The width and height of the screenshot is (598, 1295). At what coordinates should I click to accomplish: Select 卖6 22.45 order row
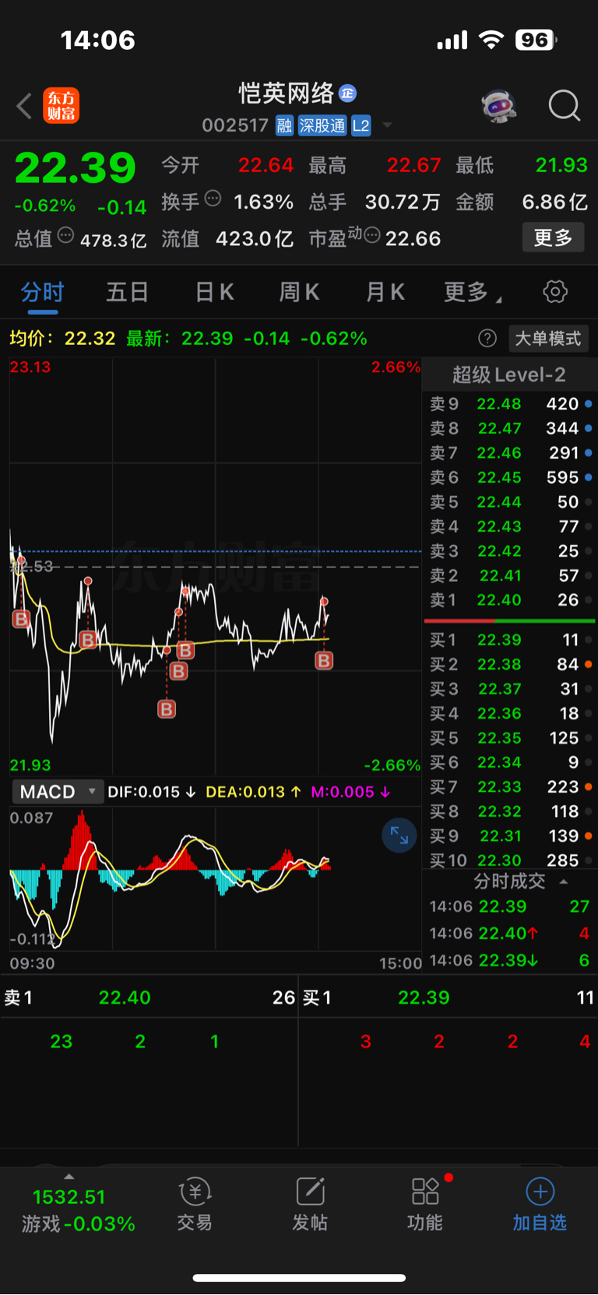pyautogui.click(x=510, y=477)
